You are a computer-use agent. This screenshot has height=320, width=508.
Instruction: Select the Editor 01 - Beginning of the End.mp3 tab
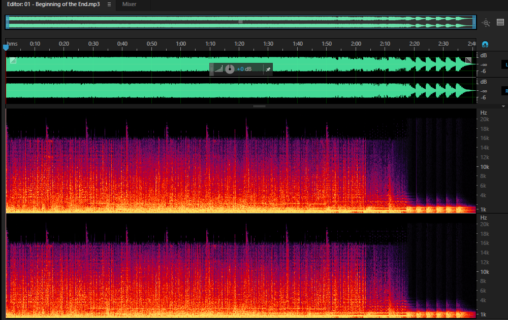click(x=53, y=4)
